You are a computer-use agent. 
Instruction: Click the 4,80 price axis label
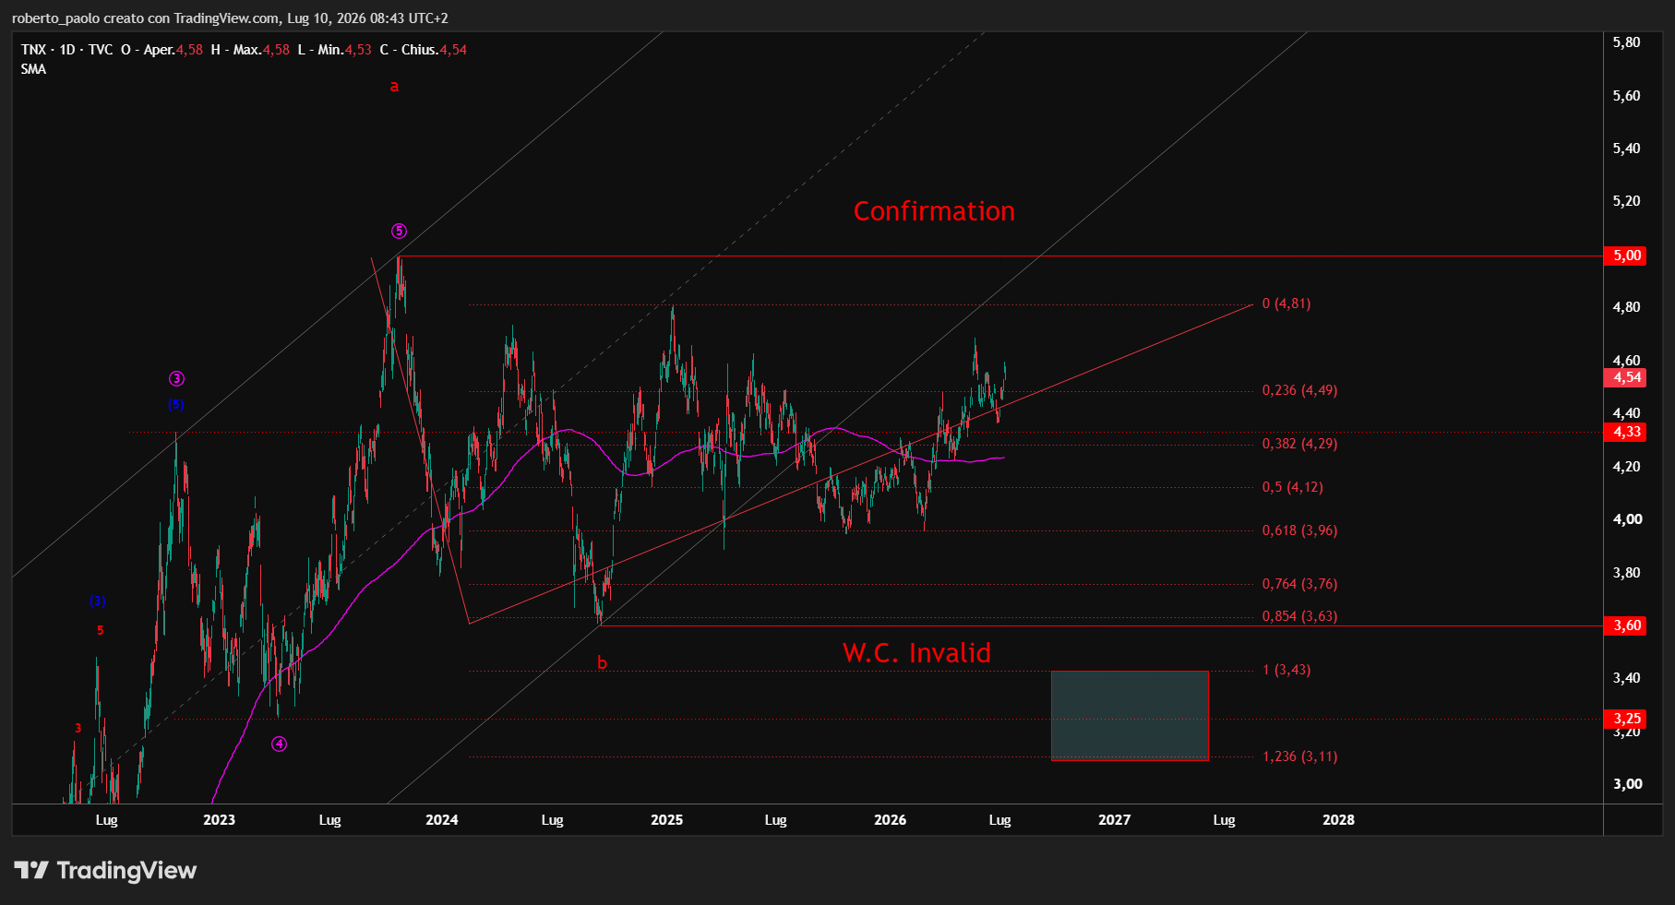(1626, 307)
